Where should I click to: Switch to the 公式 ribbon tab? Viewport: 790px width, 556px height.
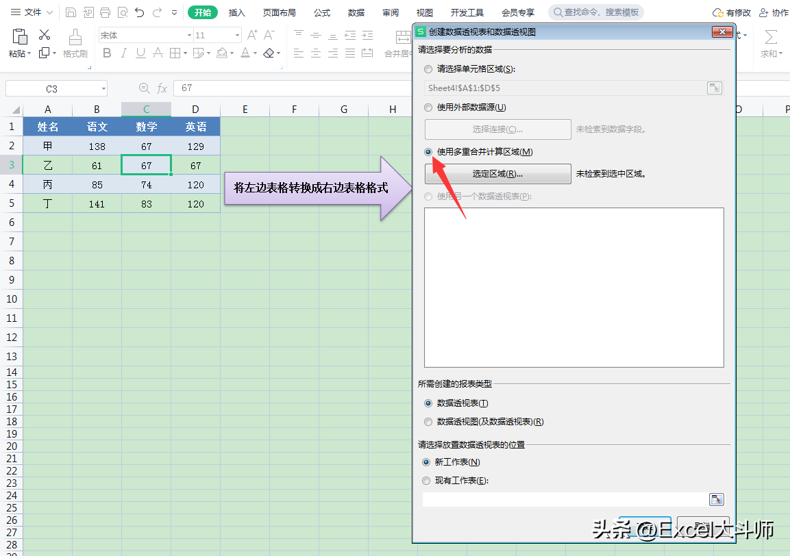coord(322,12)
